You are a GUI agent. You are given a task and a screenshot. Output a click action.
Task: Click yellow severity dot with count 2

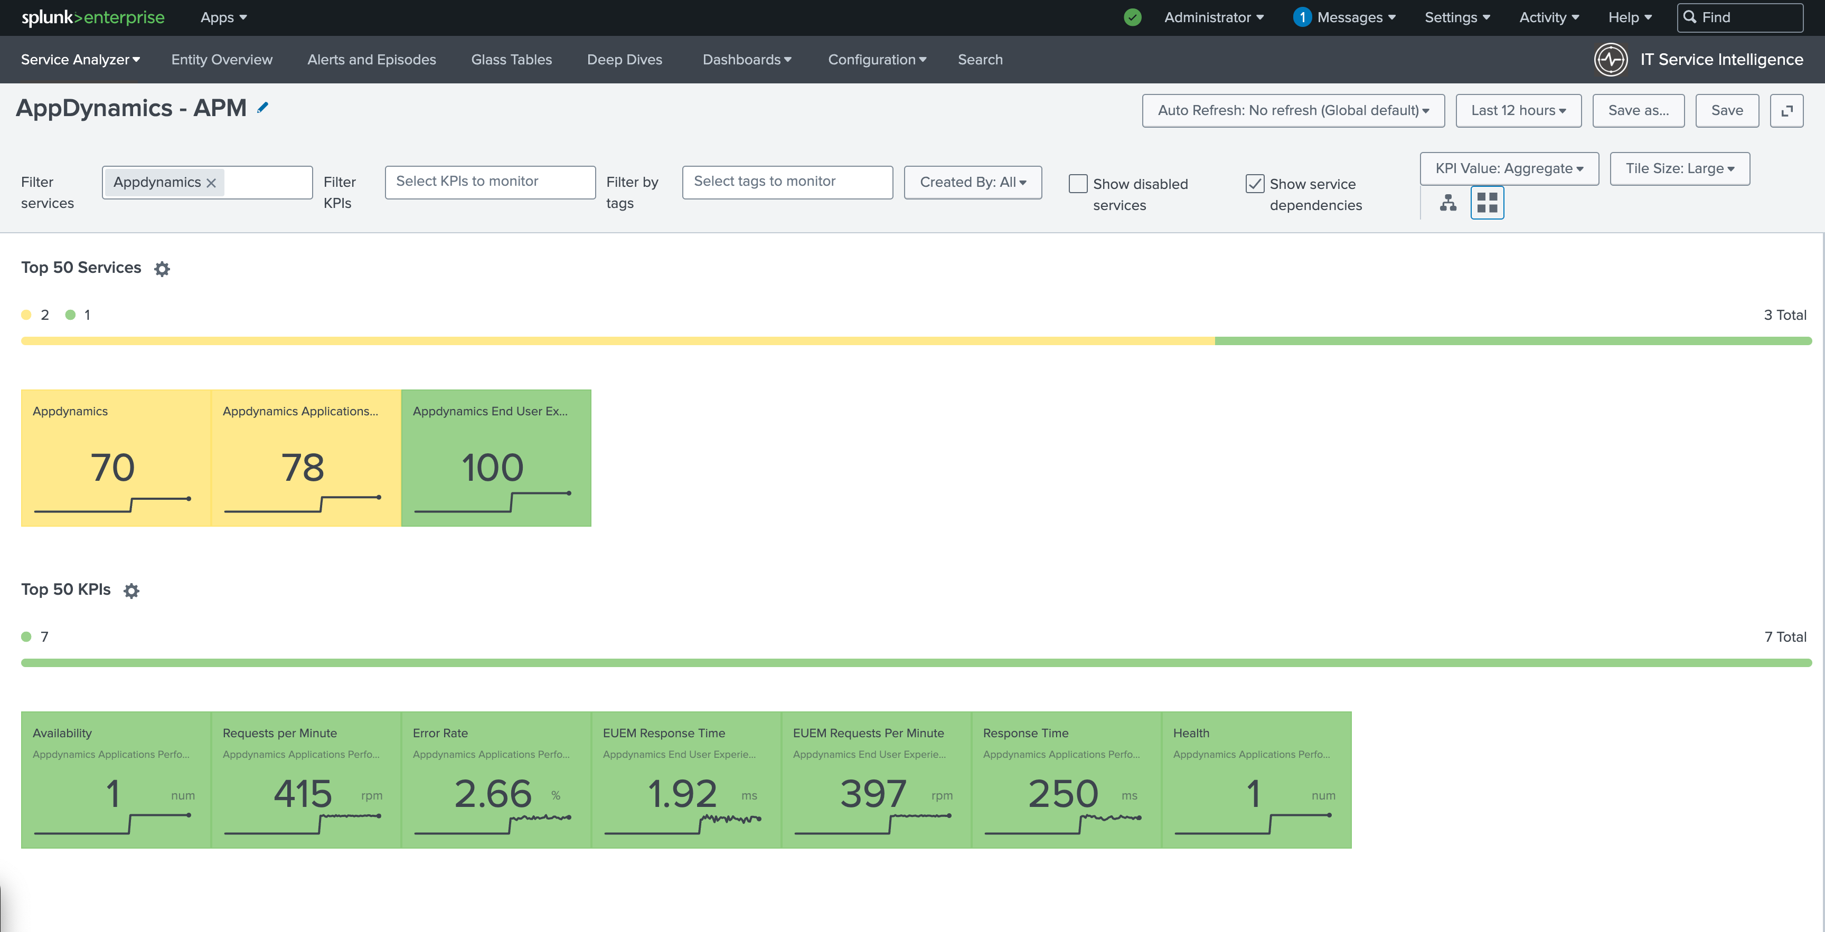click(x=26, y=315)
